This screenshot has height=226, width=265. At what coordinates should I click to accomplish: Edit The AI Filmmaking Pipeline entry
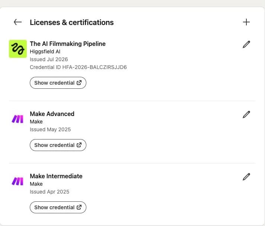click(246, 44)
